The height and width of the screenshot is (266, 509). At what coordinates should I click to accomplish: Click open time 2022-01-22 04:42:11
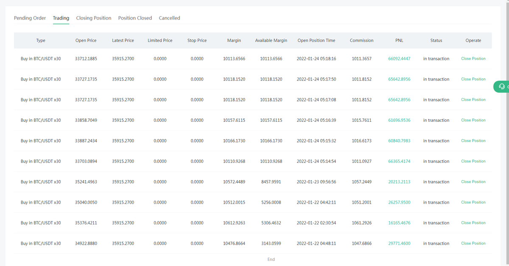[316, 202]
